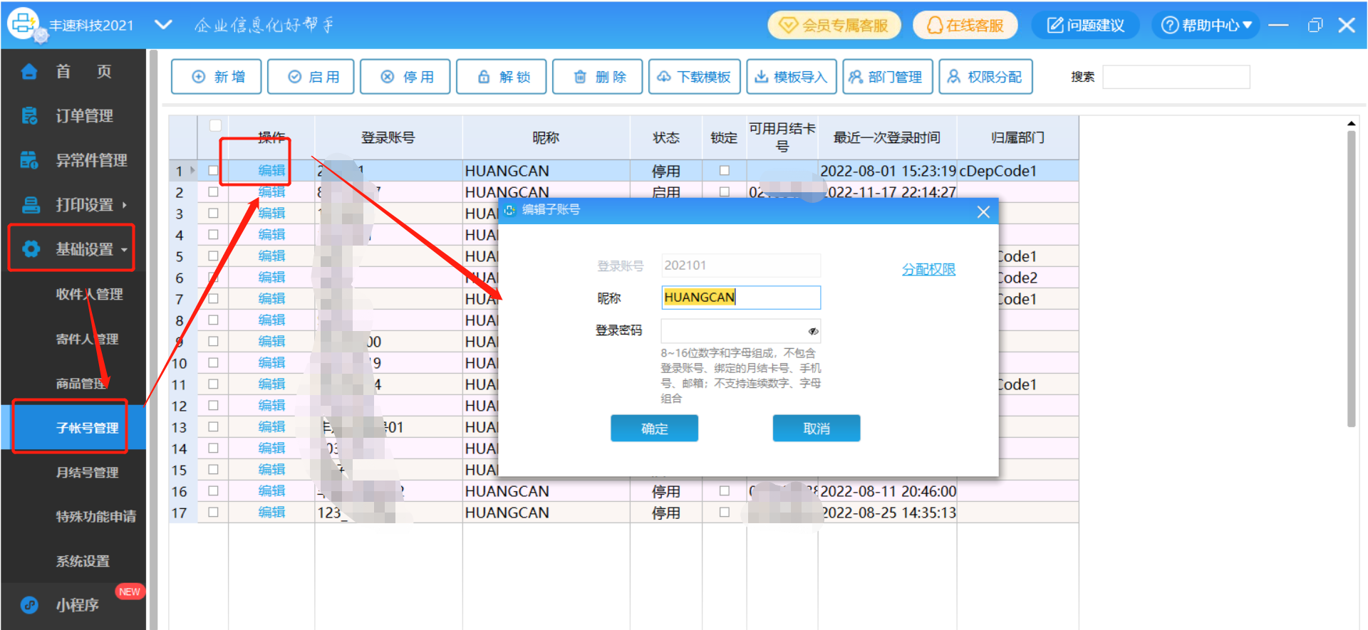This screenshot has width=1368, height=630.
Task: Click the 状态 column header
Action: click(x=666, y=137)
